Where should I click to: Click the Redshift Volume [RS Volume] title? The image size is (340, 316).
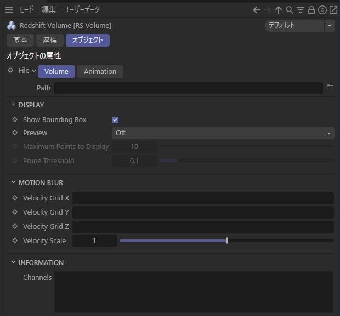click(65, 26)
